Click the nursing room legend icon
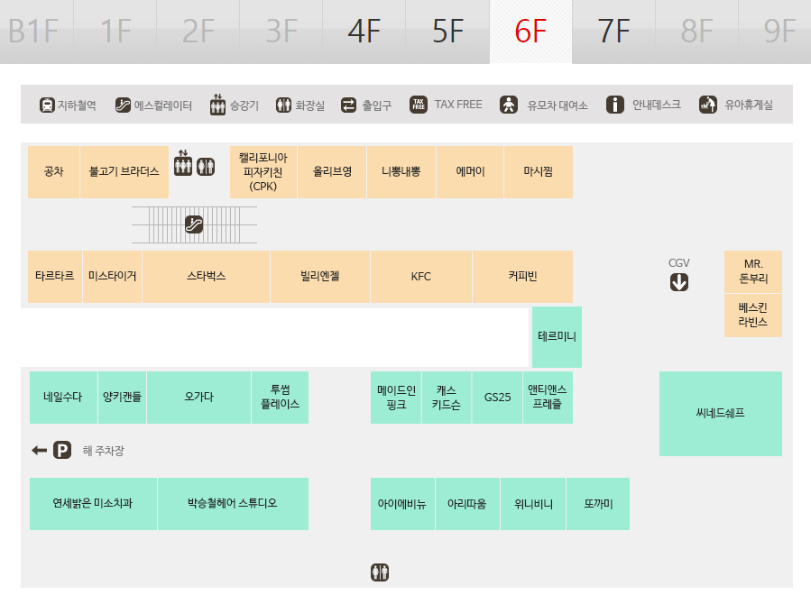This screenshot has width=811, height=595. coord(708,105)
